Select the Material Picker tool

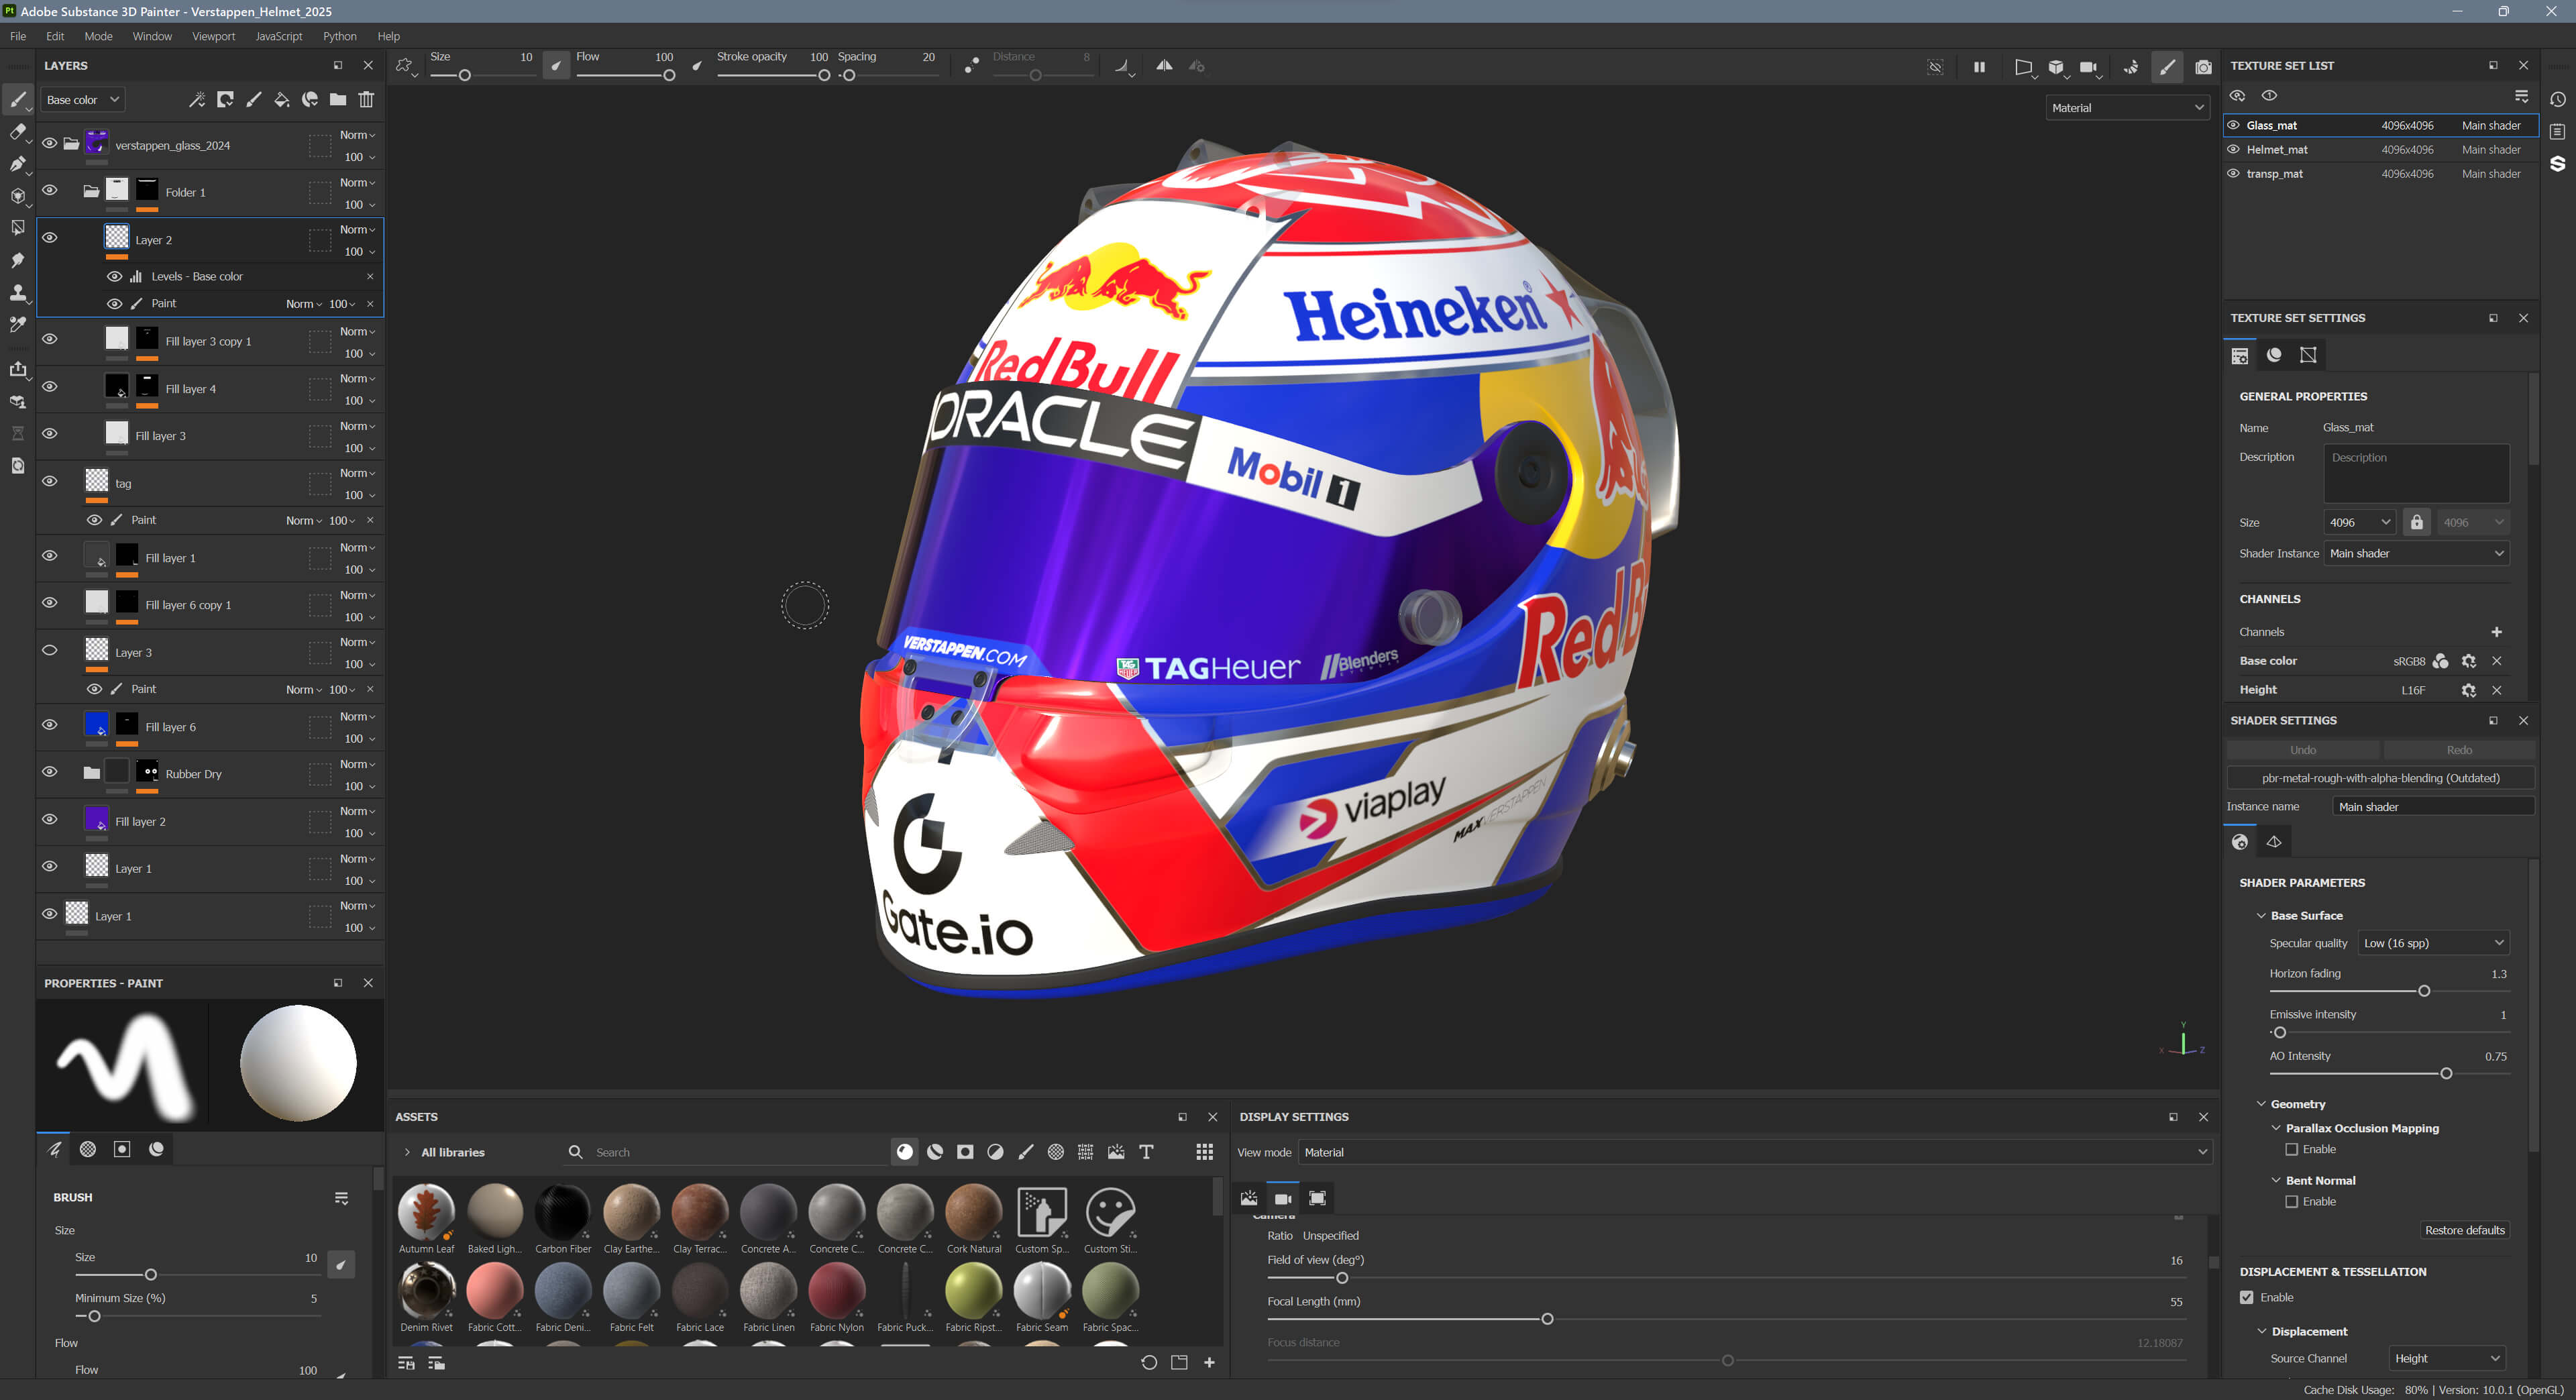tap(18, 324)
